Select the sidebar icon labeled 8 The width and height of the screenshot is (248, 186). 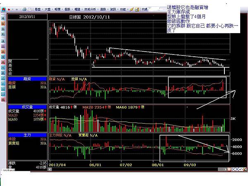(3, 83)
